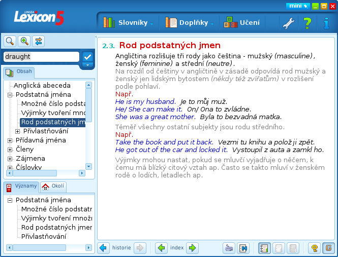Viewport: 338px width, 257px height.
Task: Click the swap direction arrows icon
Action: tap(39, 42)
